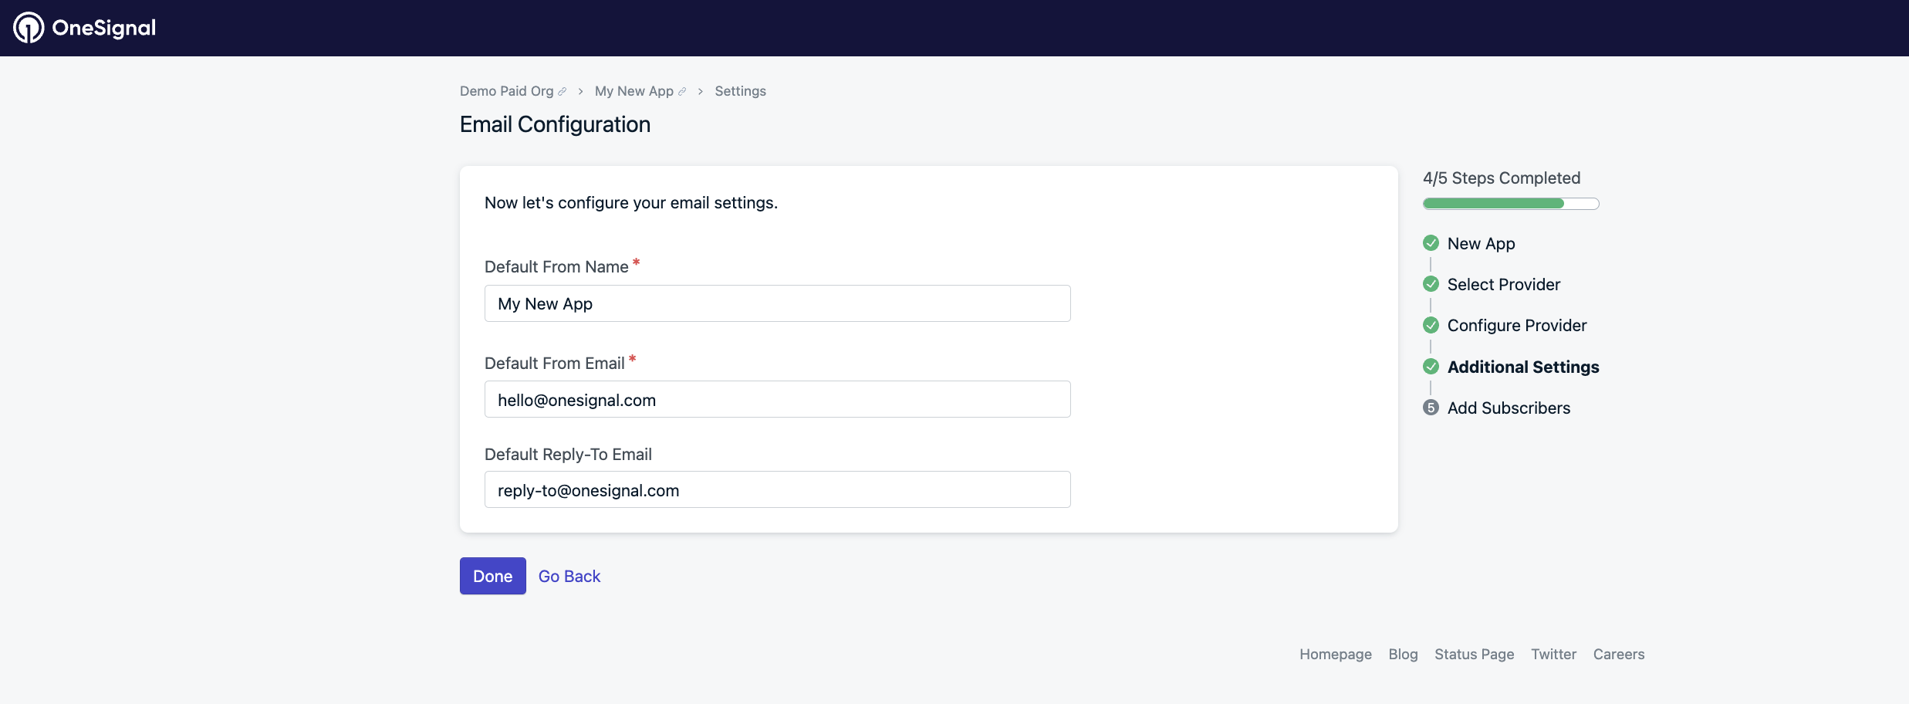Select the Additional Settings step

tap(1523, 367)
